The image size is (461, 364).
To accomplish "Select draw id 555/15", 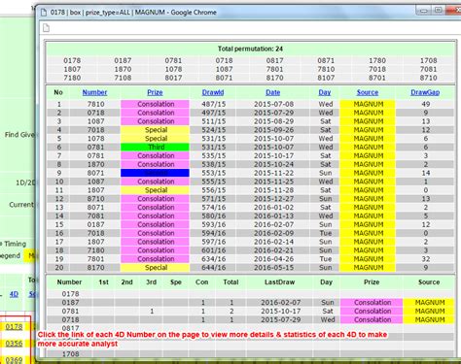I will click(214, 182).
